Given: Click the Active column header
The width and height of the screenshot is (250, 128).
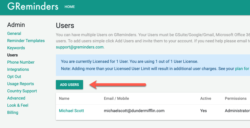Looking at the screenshot, I should pos(206,99).
